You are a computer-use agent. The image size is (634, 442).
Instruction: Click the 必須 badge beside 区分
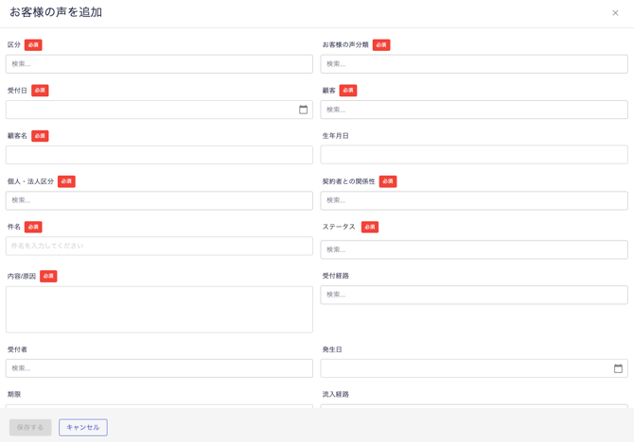33,45
